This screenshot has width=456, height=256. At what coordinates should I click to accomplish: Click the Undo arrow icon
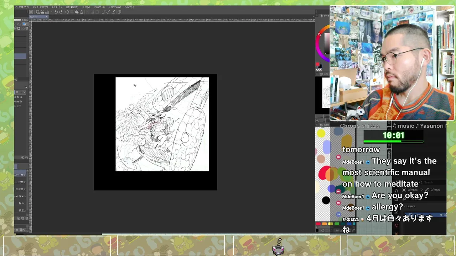56,12
